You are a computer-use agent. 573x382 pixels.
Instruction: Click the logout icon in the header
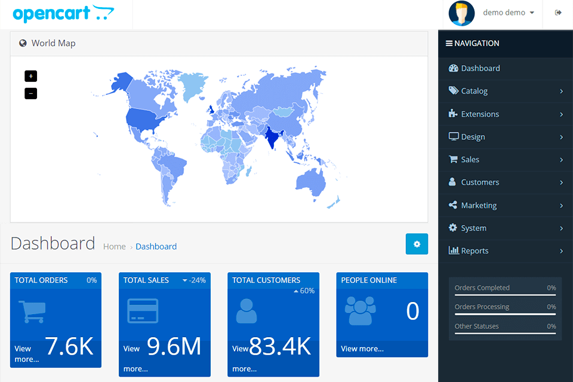pos(558,13)
